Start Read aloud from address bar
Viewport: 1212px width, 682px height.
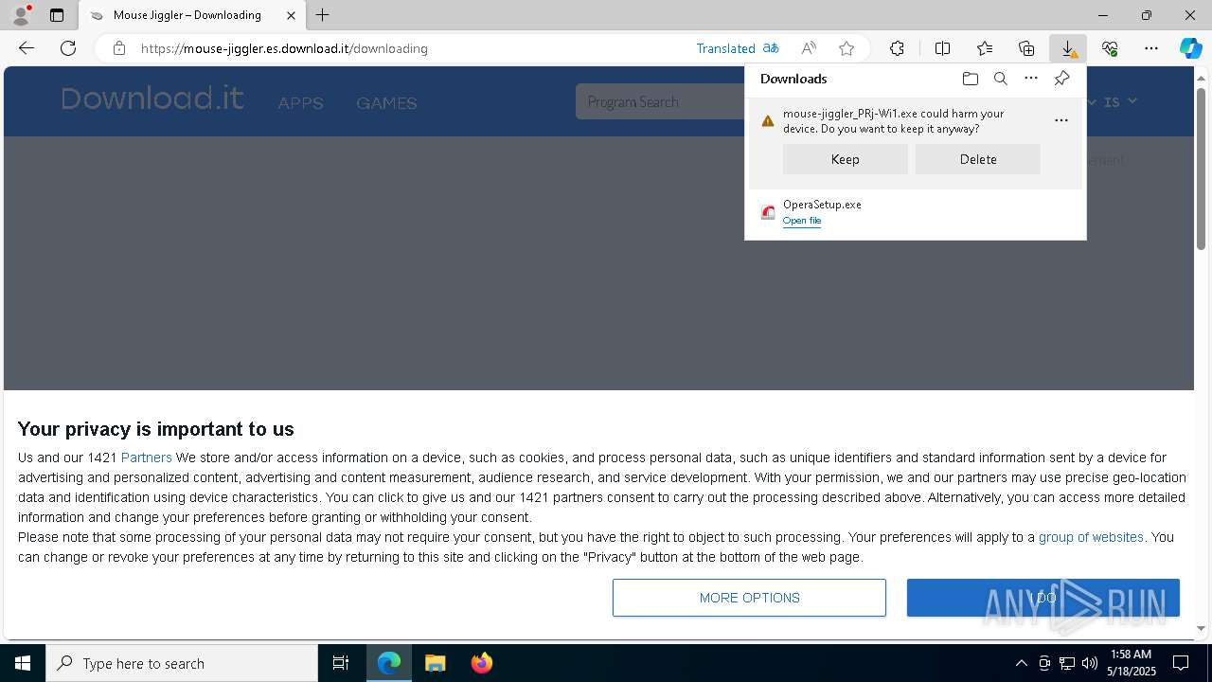pos(809,48)
